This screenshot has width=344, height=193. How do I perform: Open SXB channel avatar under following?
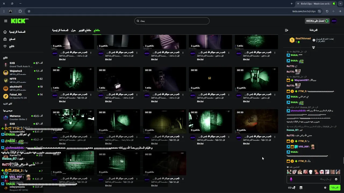tap(6, 65)
